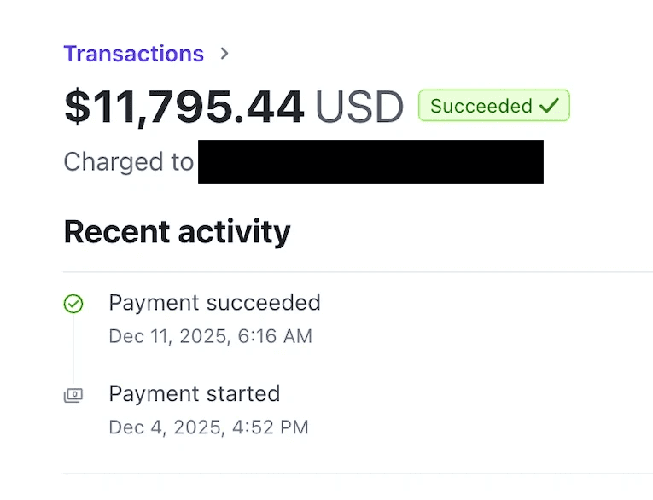This screenshot has height=500, width=653.
Task: Click the word Succeeded in the badge
Action: coord(481,106)
